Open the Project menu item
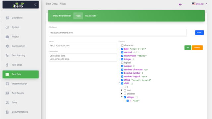The width and height of the screenshot is (212, 119). point(21,37)
